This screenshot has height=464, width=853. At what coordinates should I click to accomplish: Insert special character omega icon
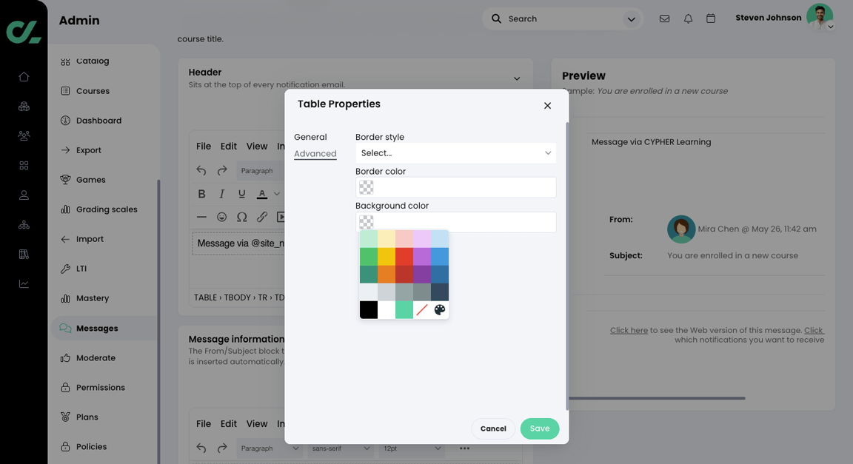241,217
